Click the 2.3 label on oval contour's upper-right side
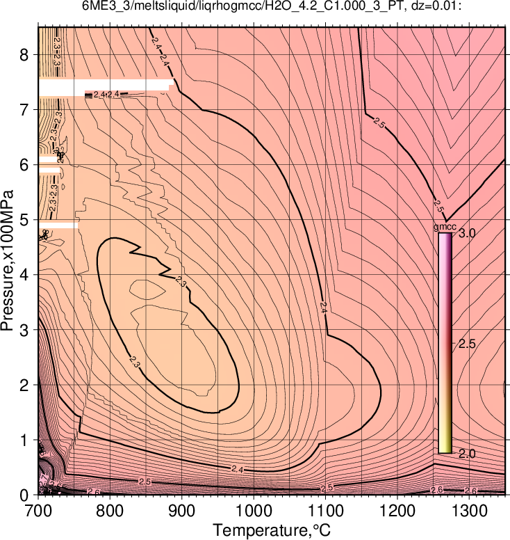Screen dimensions: 510x540 [181, 282]
